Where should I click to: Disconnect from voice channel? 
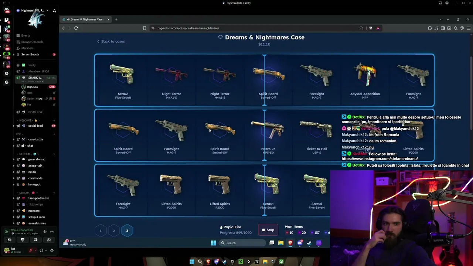(52, 232)
